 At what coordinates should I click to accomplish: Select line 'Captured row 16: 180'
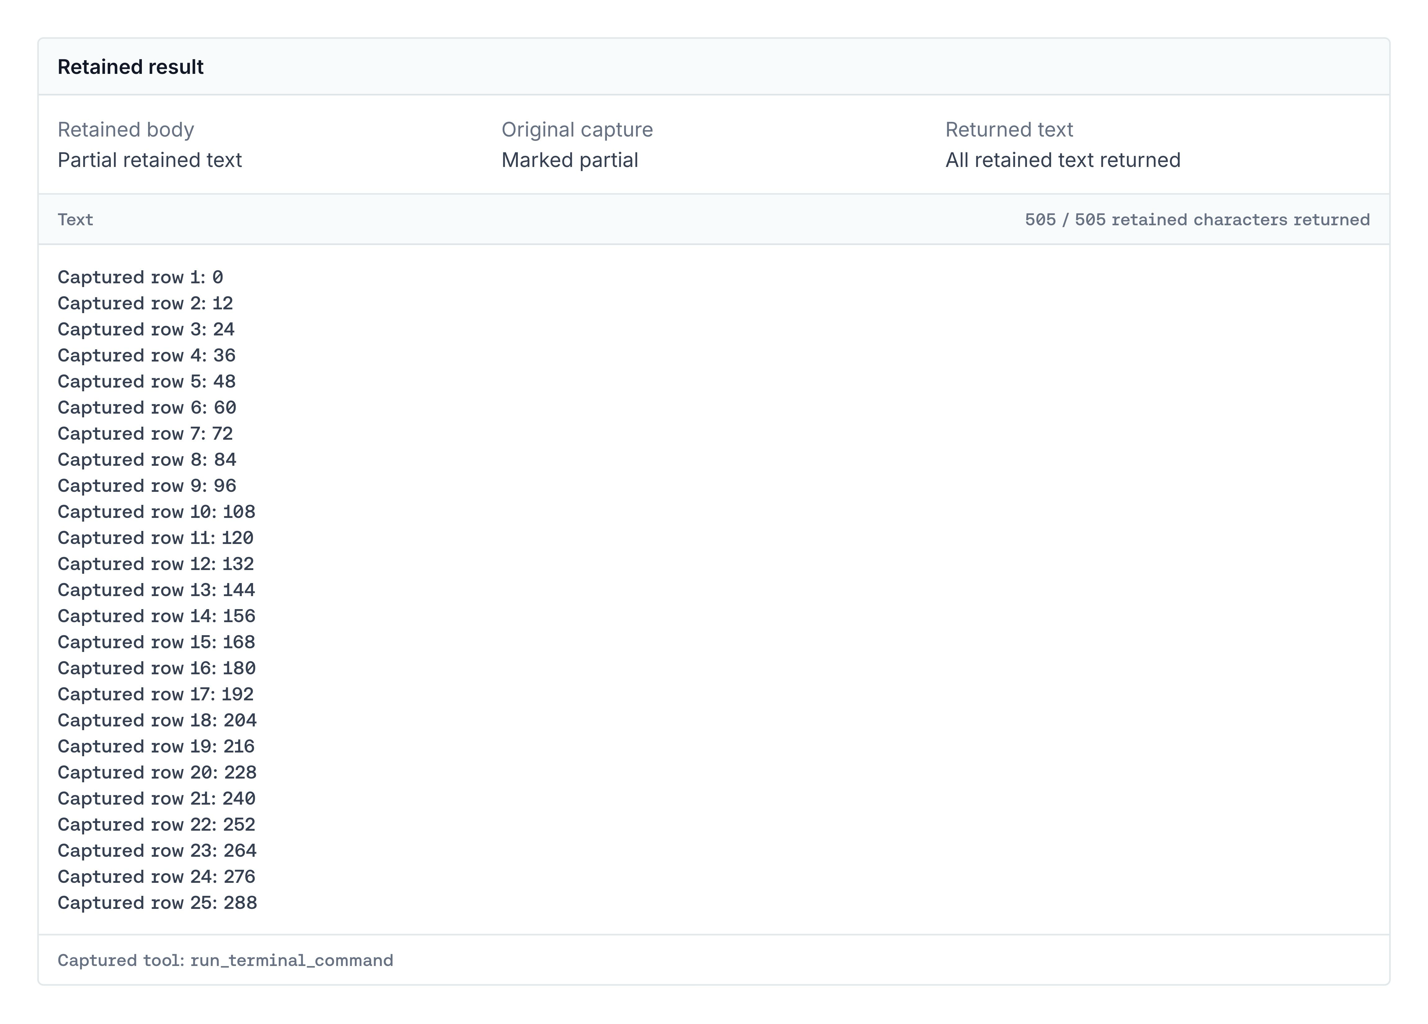pos(157,668)
